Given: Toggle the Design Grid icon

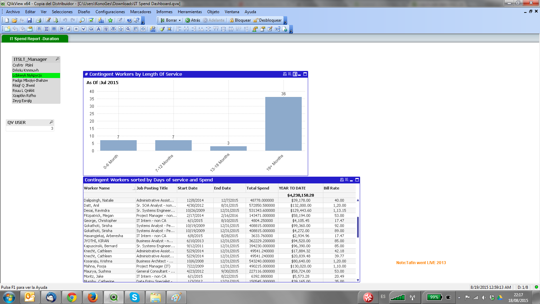Looking at the screenshot, I should pos(169,29).
